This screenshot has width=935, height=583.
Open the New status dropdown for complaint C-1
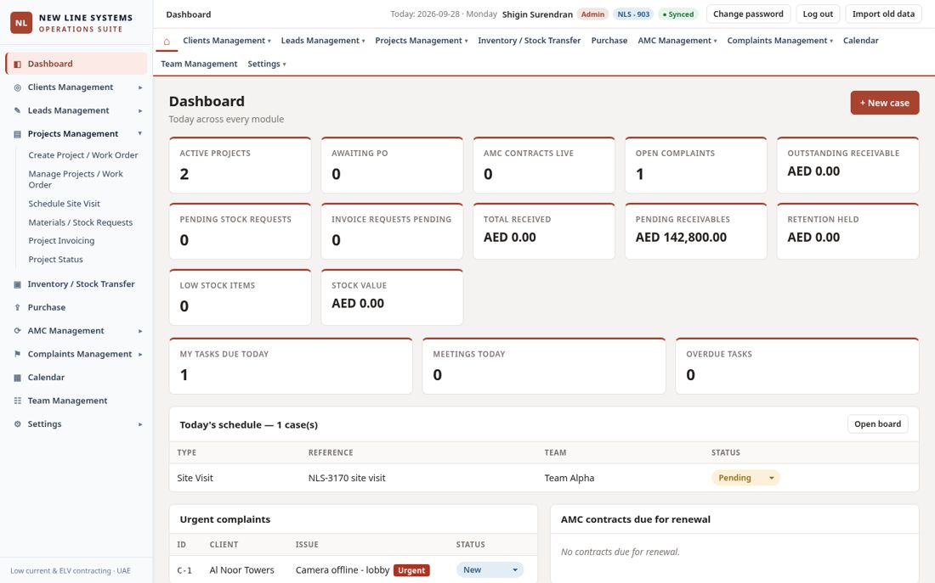coord(490,570)
